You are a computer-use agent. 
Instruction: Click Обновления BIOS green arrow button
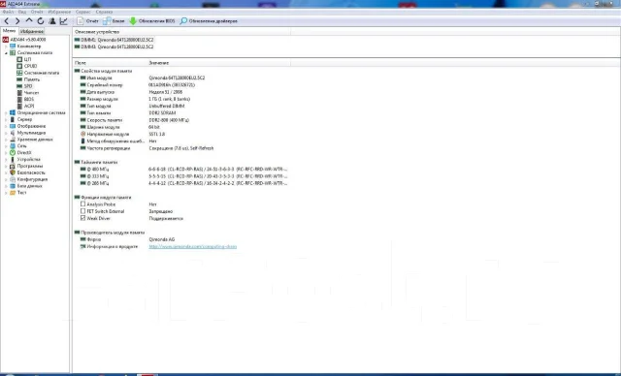[152, 21]
